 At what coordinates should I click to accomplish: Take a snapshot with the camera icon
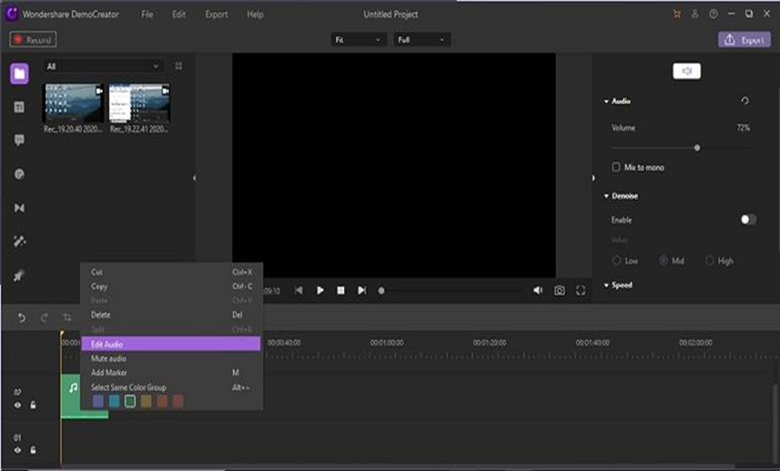tap(559, 291)
